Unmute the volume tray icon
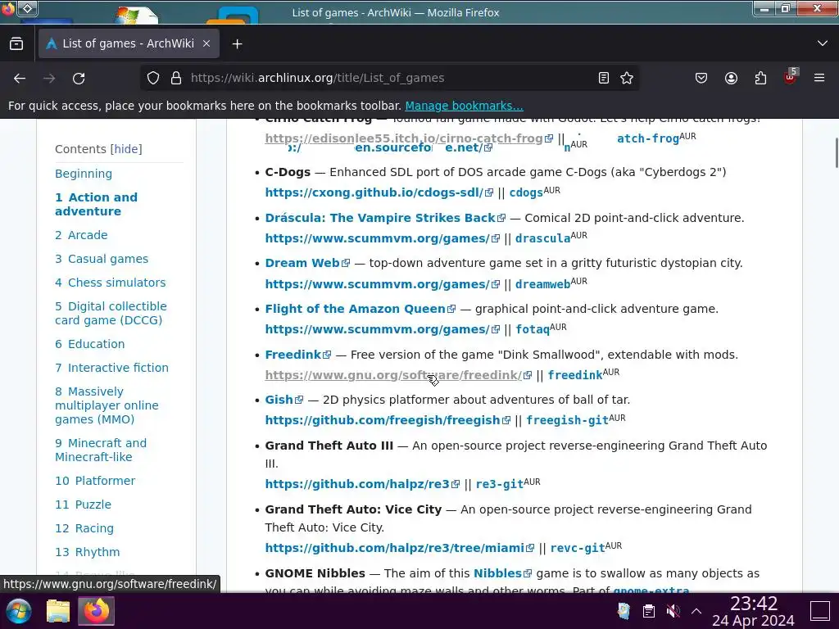Viewport: 839px width, 629px height. (673, 611)
